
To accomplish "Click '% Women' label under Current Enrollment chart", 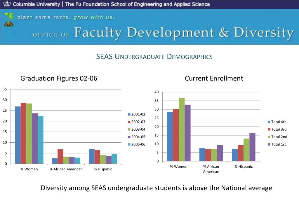I will (x=179, y=167).
